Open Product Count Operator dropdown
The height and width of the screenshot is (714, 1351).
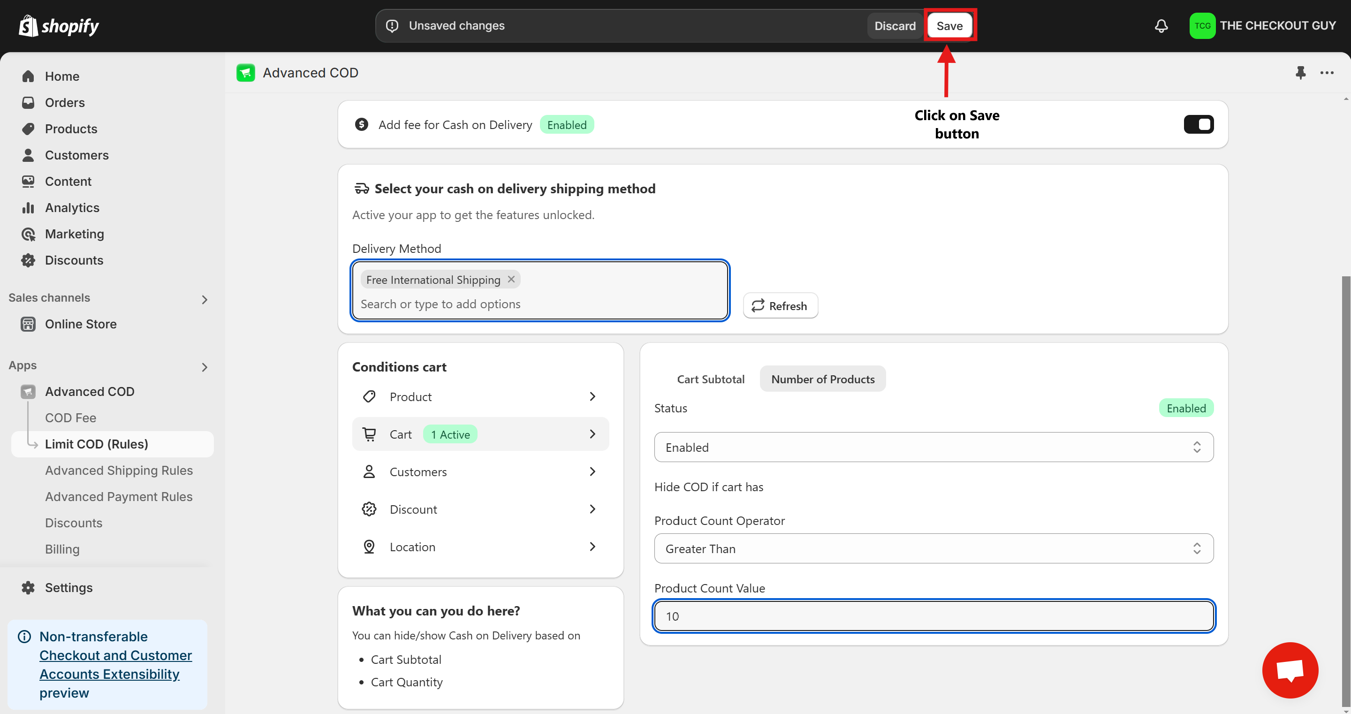point(934,548)
